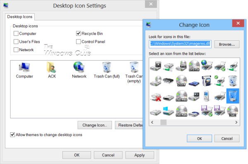Screen dimensions: 248x164
Task: Select the highlighted empty recycle bin icon
Action: (233, 96)
